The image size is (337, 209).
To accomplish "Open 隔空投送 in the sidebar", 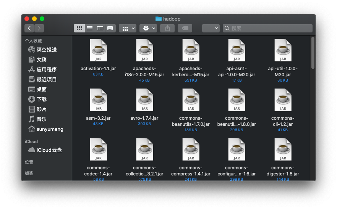I will [x=42, y=50].
